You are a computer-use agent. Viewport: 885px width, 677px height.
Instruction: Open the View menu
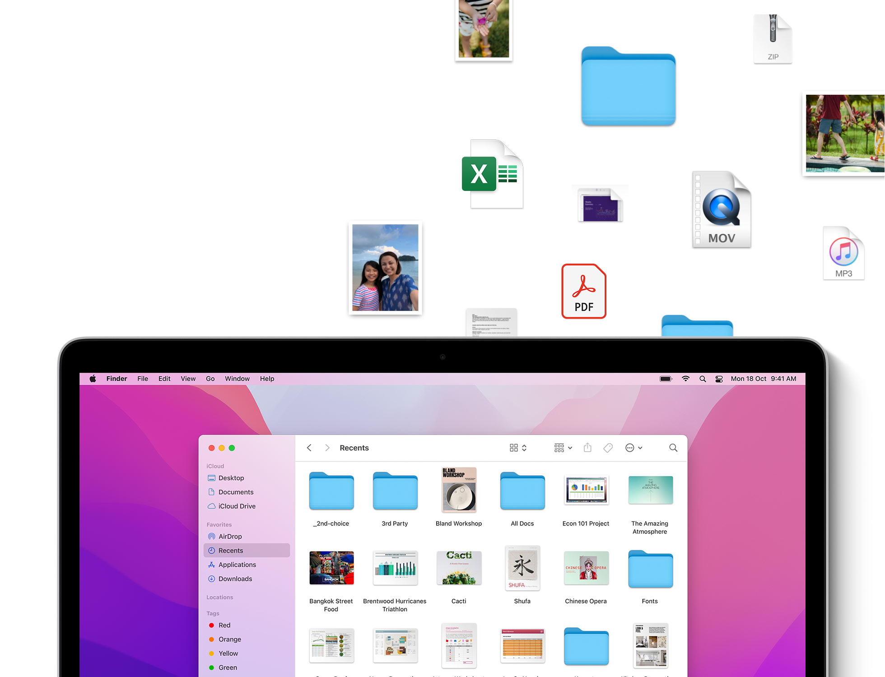(188, 379)
